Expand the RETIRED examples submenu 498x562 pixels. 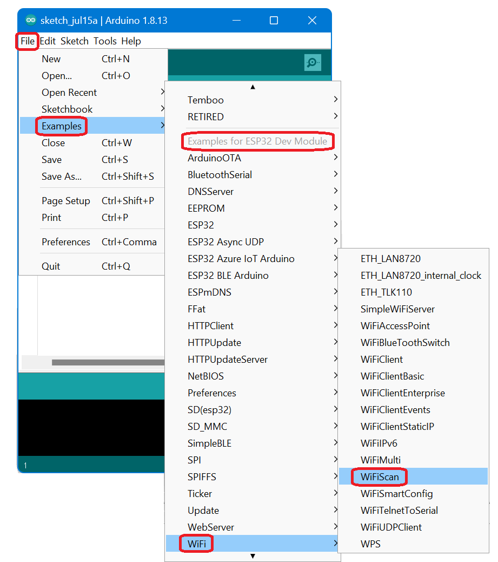pyautogui.click(x=253, y=117)
